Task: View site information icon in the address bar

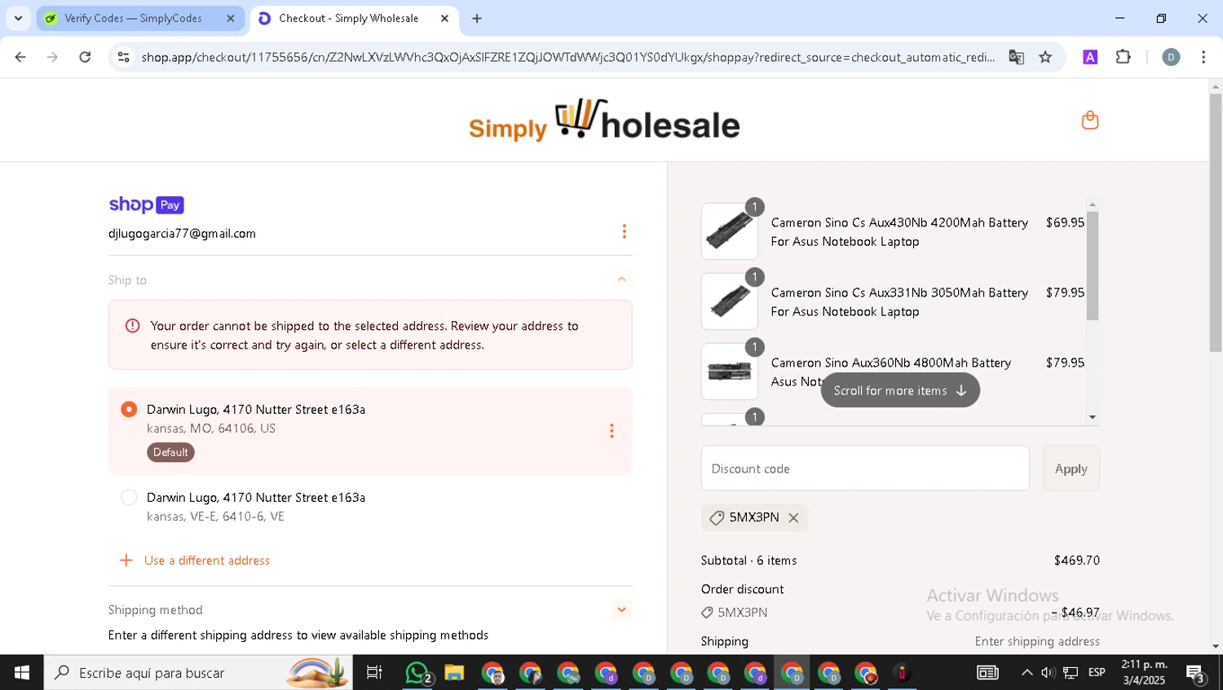Action: [x=124, y=57]
